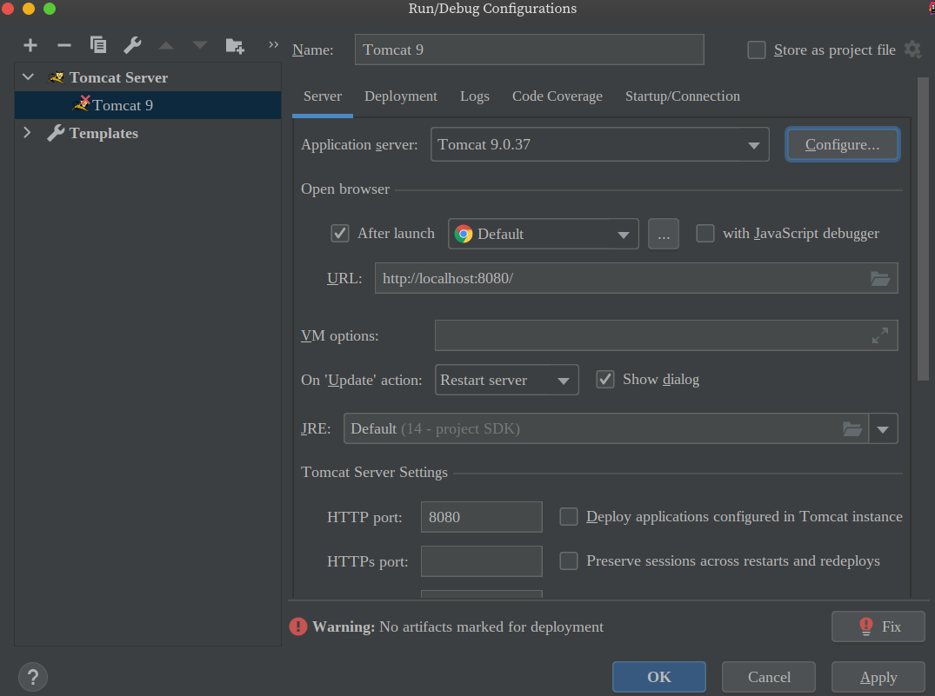The width and height of the screenshot is (935, 696).
Task: Switch to the Startup/Connection tab
Action: pyautogui.click(x=683, y=96)
